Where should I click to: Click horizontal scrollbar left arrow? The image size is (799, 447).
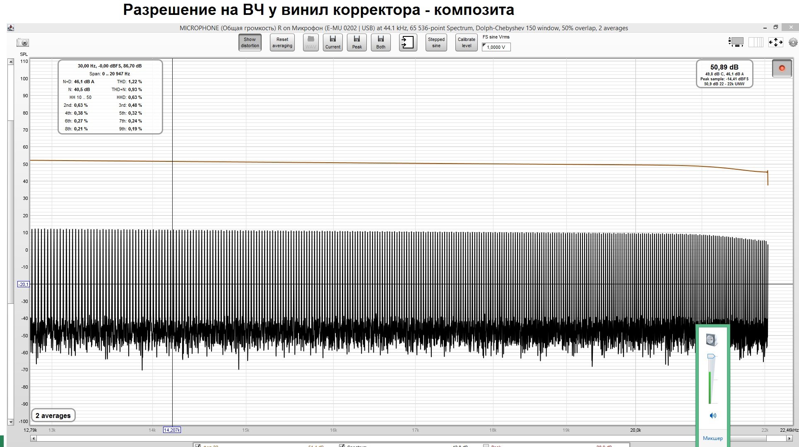[34, 438]
